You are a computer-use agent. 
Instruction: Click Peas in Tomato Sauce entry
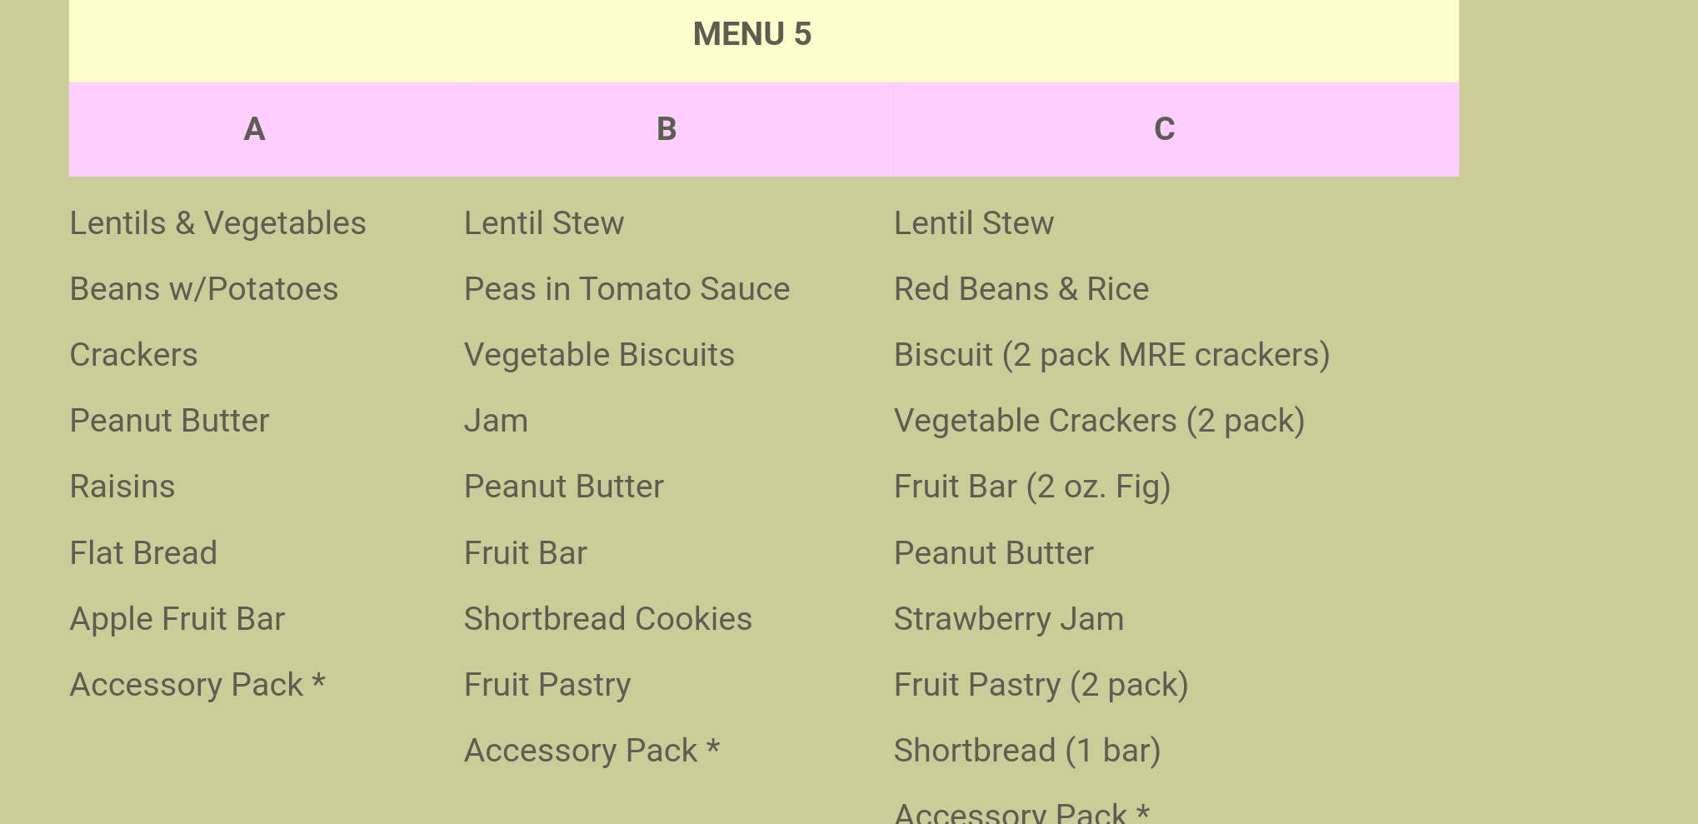point(627,289)
